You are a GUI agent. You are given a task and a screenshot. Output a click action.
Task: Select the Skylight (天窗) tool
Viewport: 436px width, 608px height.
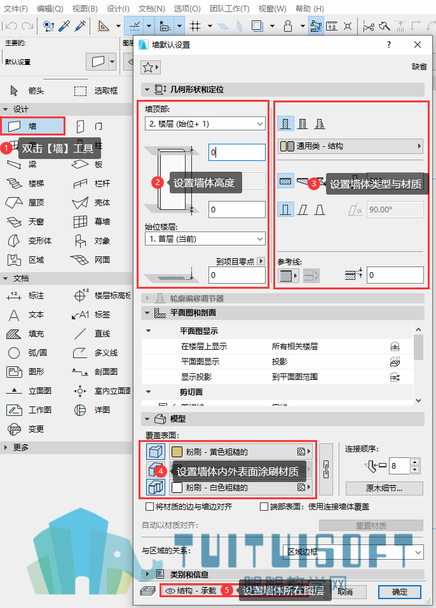25,221
